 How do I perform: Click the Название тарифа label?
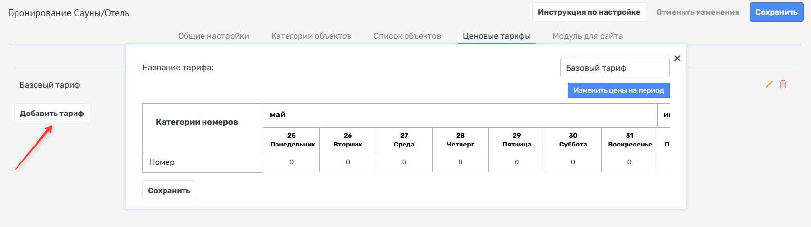(x=178, y=68)
